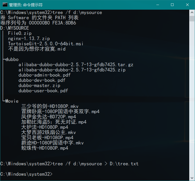Image resolution: width=195 pixels, height=181 pixels.
Task: Click file 鲛珠传-HD1080P.mp4
Action: click(45, 148)
